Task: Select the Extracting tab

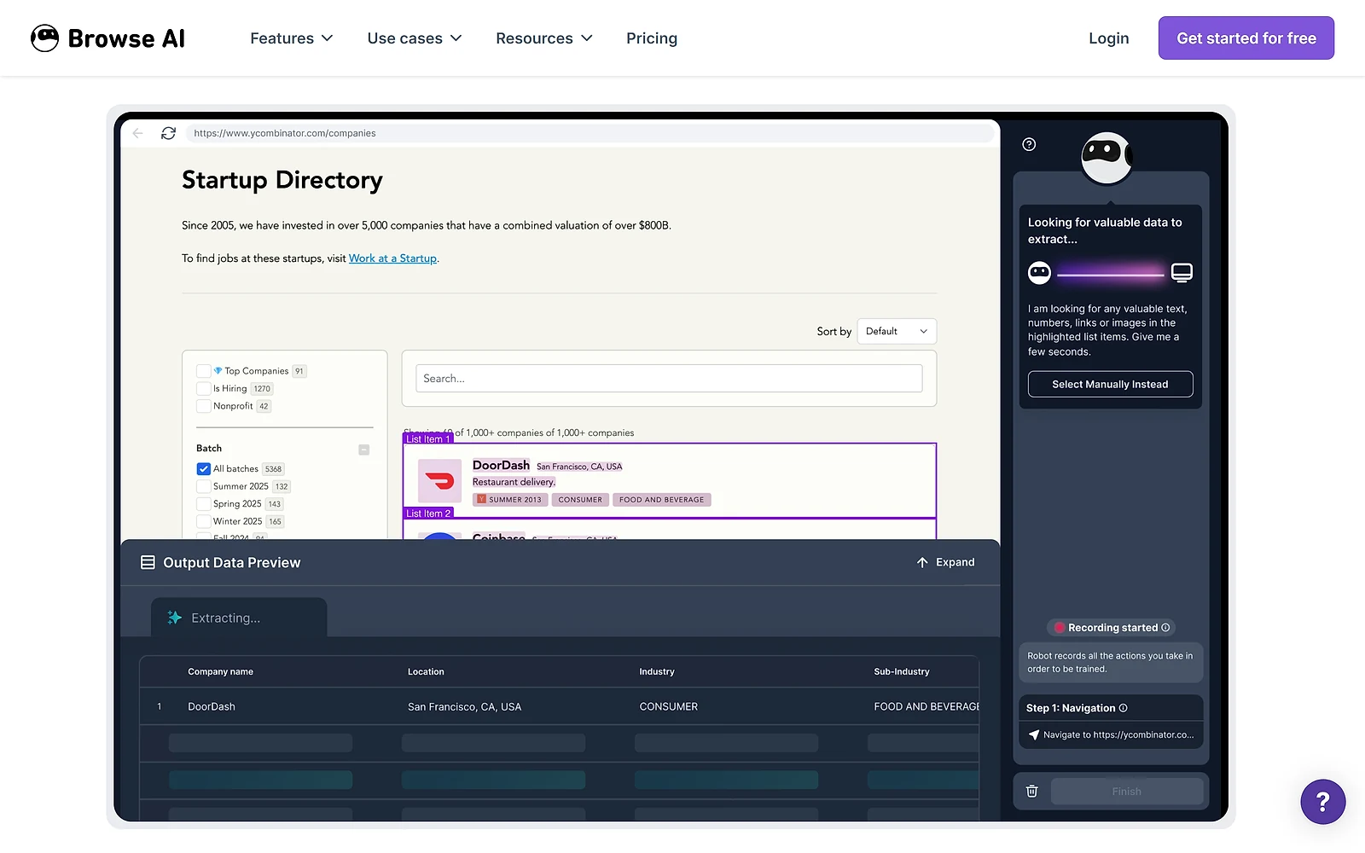Action: (x=239, y=618)
